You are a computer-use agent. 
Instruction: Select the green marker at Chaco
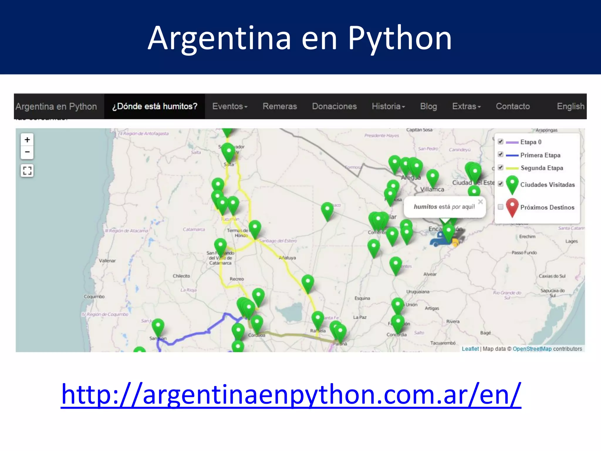pos(327,212)
